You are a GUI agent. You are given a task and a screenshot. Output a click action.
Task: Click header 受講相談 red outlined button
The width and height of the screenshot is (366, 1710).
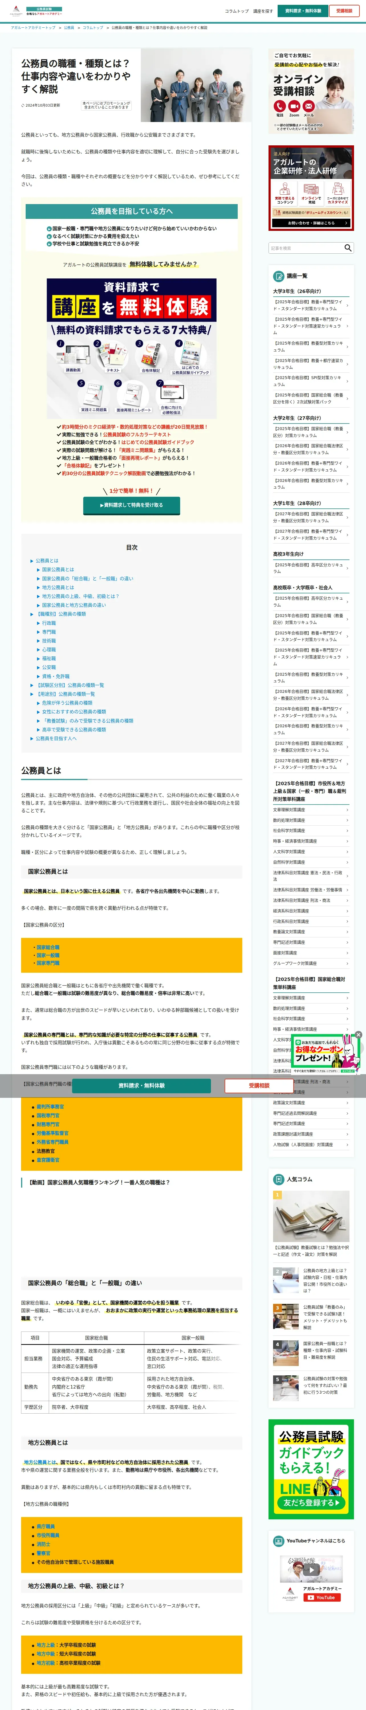click(x=344, y=11)
